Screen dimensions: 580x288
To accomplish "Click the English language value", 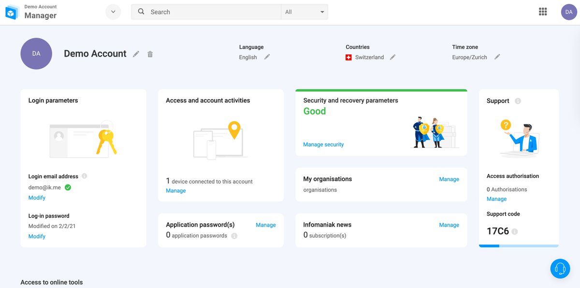I will point(248,57).
